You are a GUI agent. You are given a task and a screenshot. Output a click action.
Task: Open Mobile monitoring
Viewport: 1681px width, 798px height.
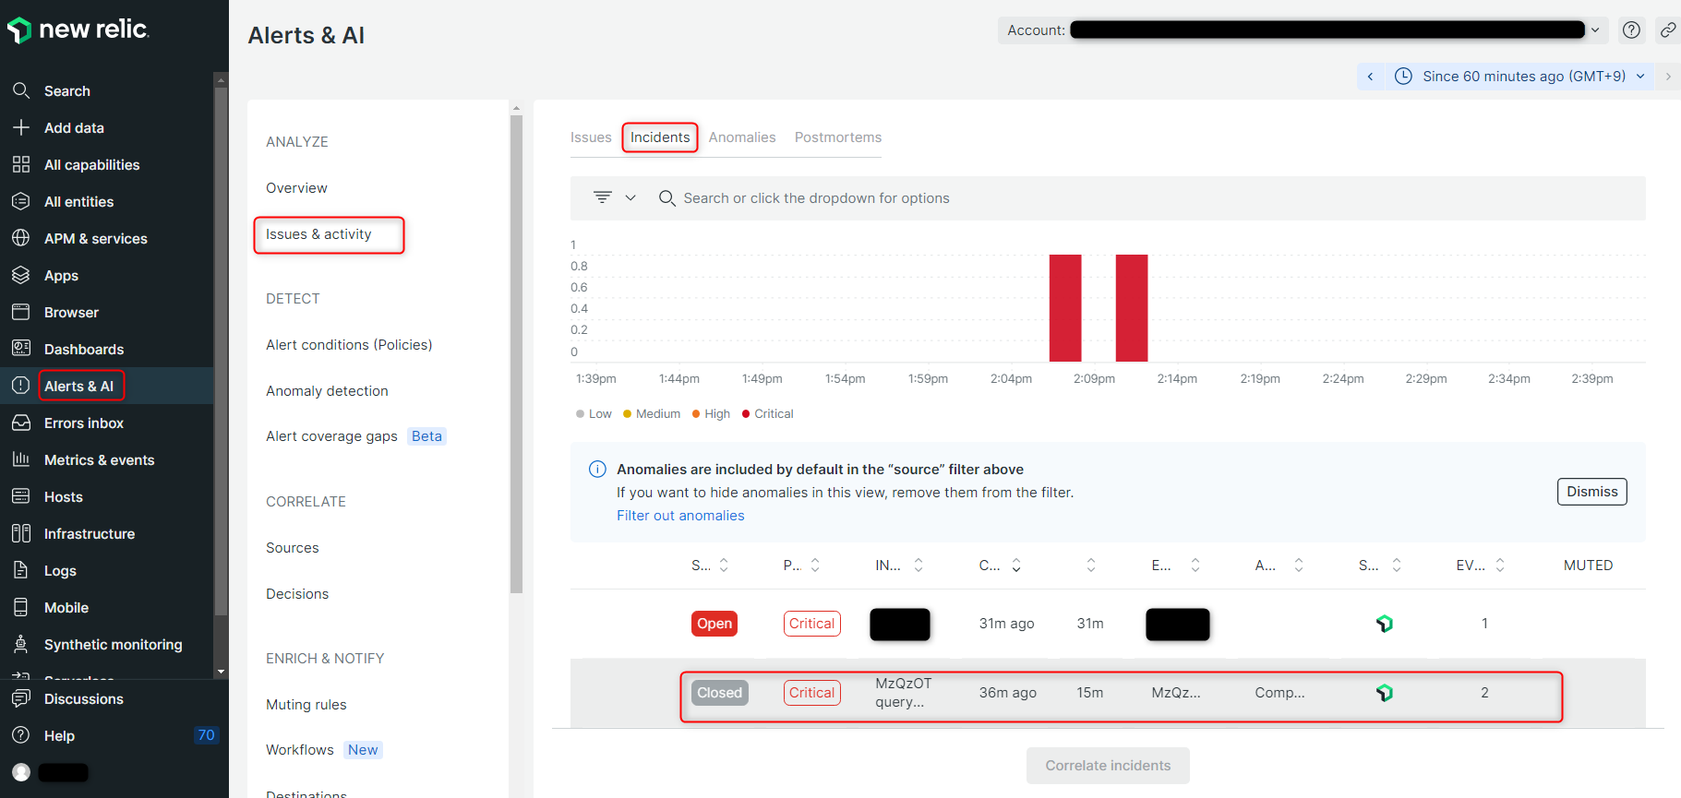[x=66, y=607]
